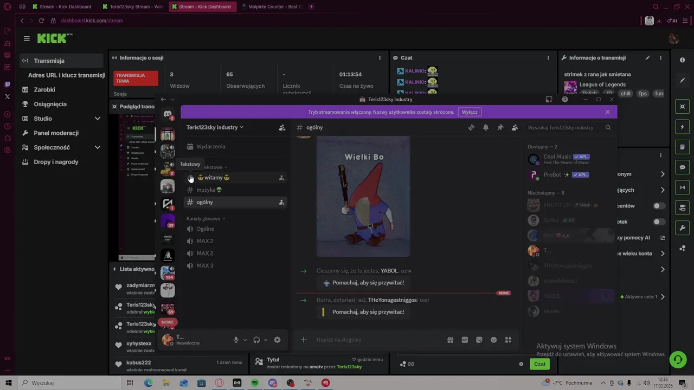
Task: Open Threads icon in Discord channel header
Action: tap(471, 128)
